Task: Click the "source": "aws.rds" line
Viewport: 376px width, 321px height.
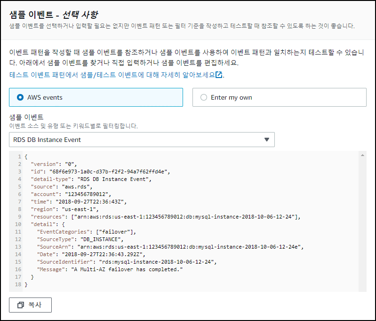Action: pyautogui.click(x=61, y=187)
